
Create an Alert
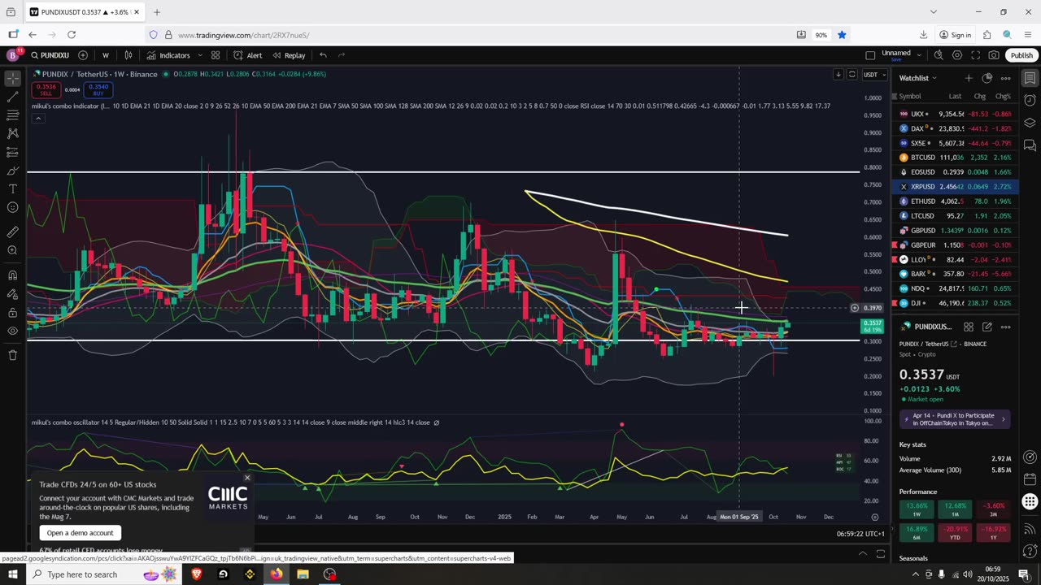tap(248, 55)
